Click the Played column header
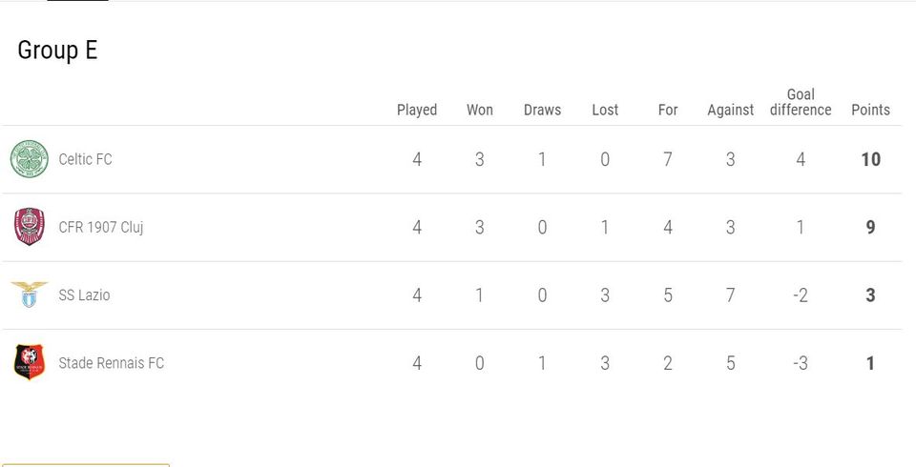The height and width of the screenshot is (467, 916). point(417,110)
